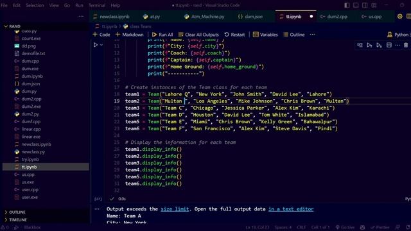Select the Python kernel picker

pyautogui.click(x=398, y=35)
